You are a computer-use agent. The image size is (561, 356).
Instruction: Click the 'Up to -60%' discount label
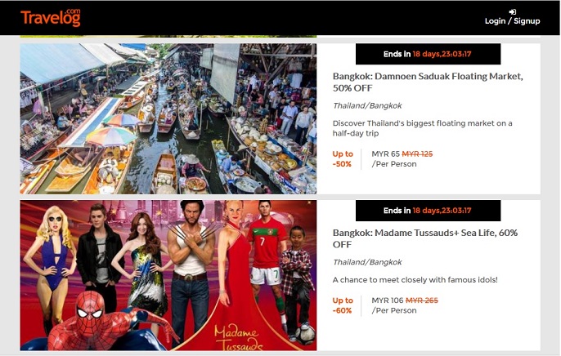[343, 305]
